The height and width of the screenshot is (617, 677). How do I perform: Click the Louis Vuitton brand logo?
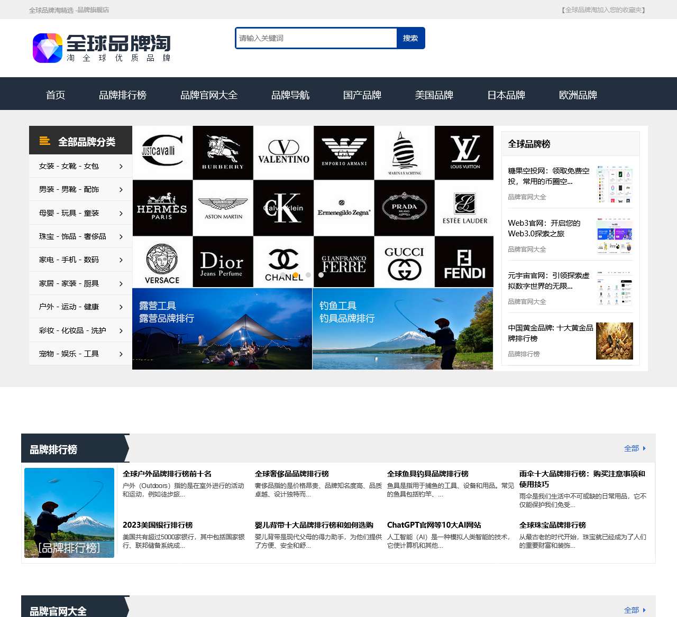coord(464,152)
